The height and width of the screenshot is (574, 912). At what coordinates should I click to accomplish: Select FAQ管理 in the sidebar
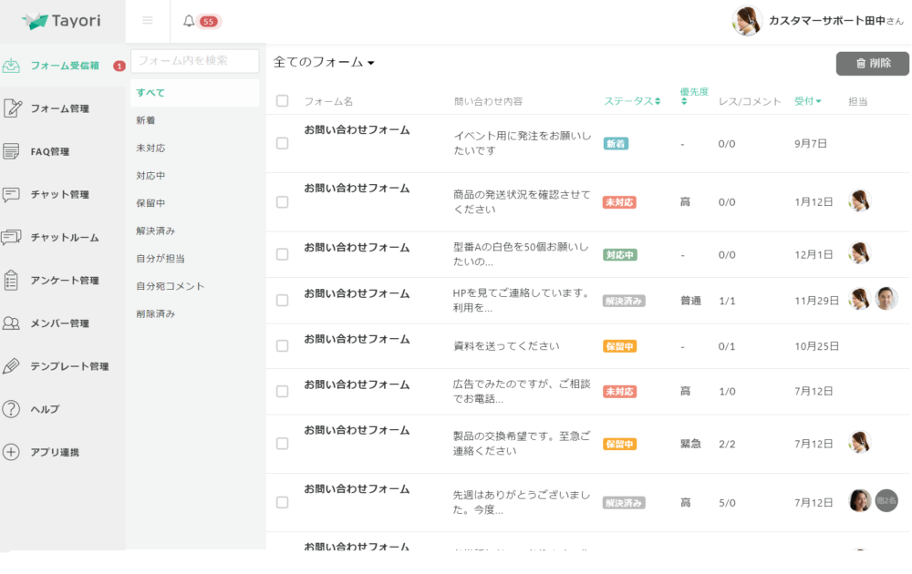click(50, 151)
